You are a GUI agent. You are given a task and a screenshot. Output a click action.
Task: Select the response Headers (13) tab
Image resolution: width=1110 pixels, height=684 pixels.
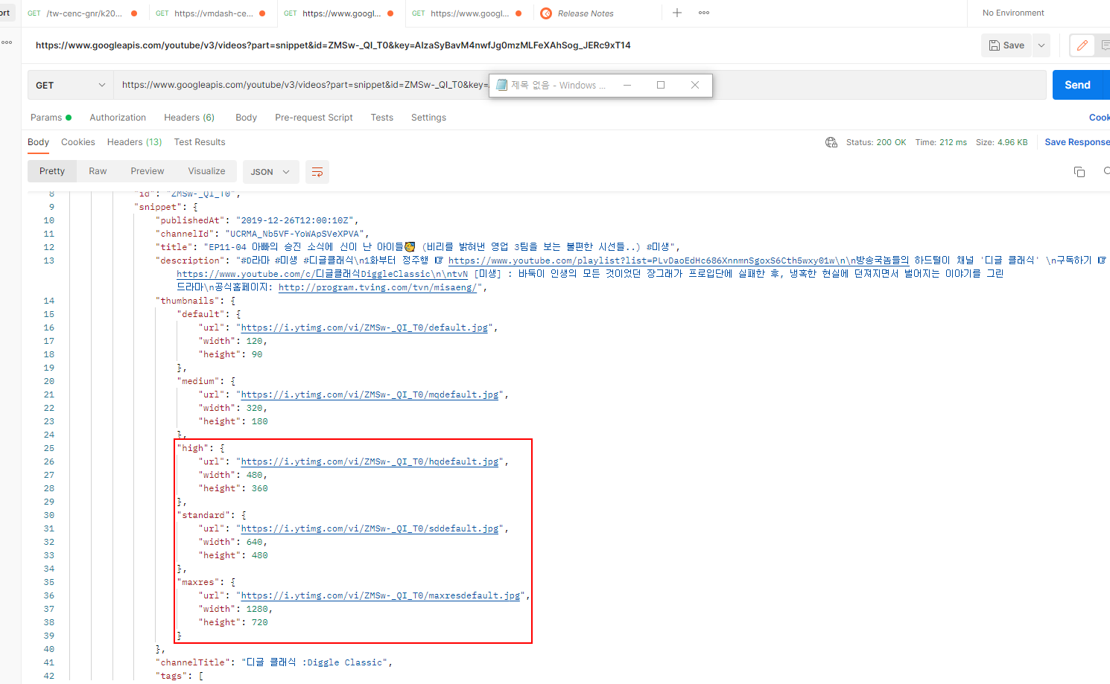pos(134,142)
